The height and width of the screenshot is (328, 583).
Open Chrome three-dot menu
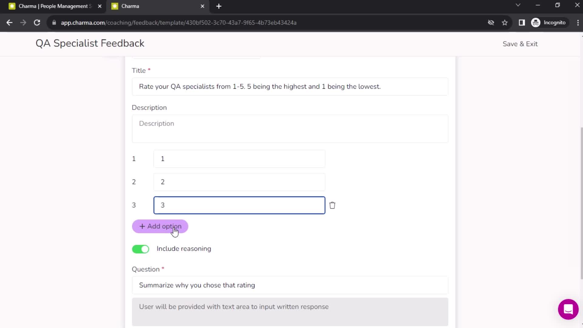click(578, 22)
